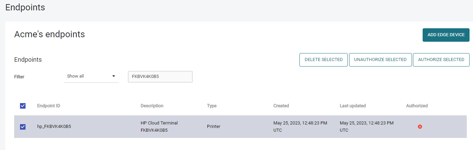Sort by the Endpoint ID column header
The width and height of the screenshot is (473, 150).
pyautogui.click(x=49, y=106)
